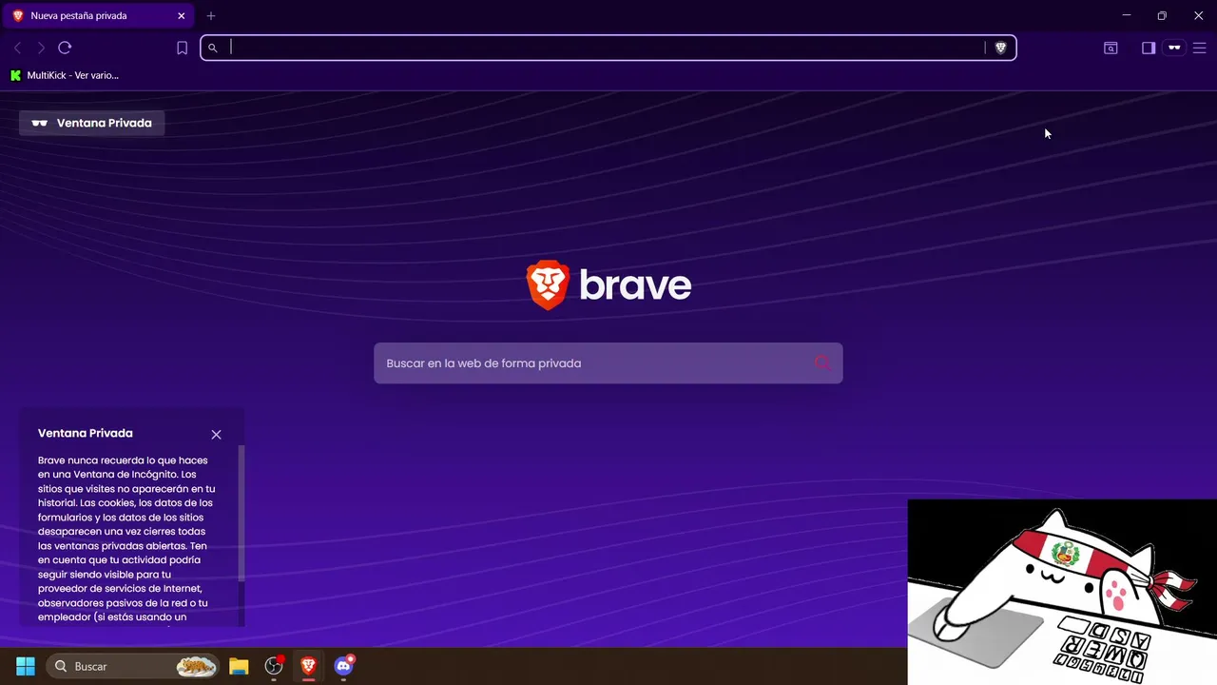Viewport: 1217px width, 685px height.
Task: Click the search magnifier in address bar
Action: point(213,48)
